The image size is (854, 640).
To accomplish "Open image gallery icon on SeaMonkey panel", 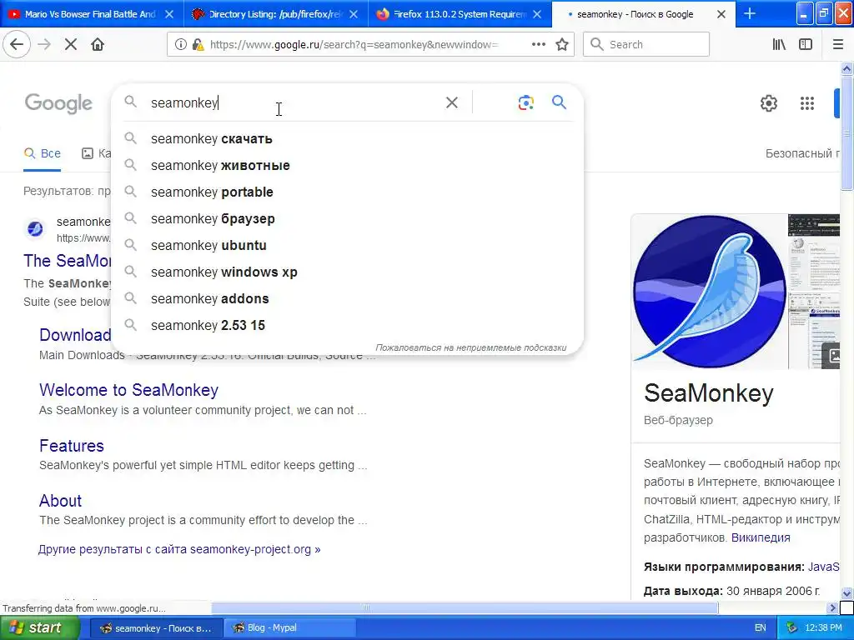I will pos(831,356).
